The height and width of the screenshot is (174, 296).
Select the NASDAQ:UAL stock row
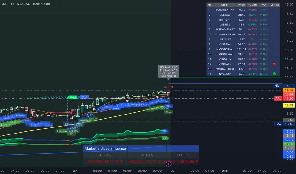click(243, 49)
